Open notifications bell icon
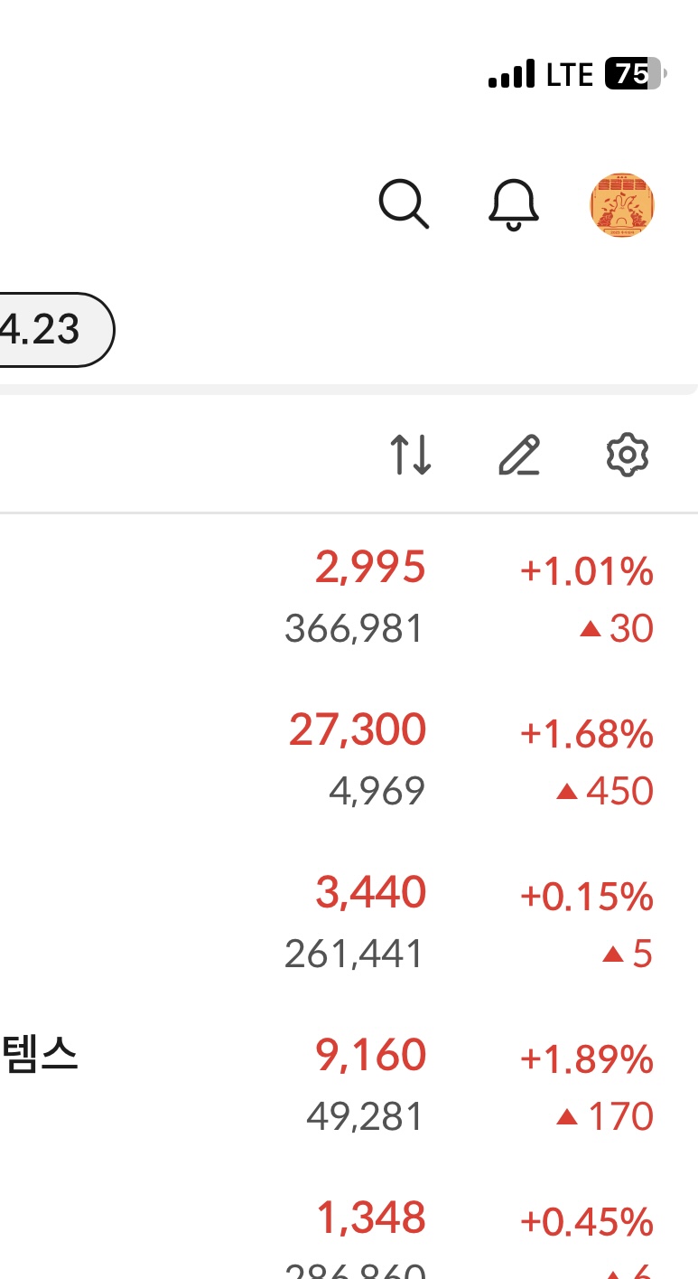Viewport: 698px width, 1279px height. click(513, 205)
